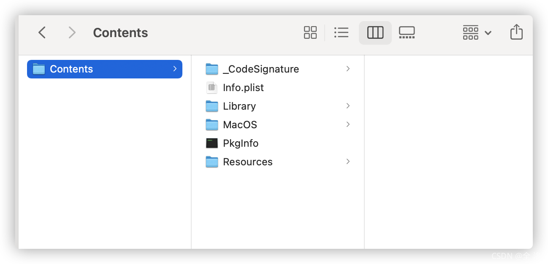Expand the Library folder chevron

tap(348, 106)
